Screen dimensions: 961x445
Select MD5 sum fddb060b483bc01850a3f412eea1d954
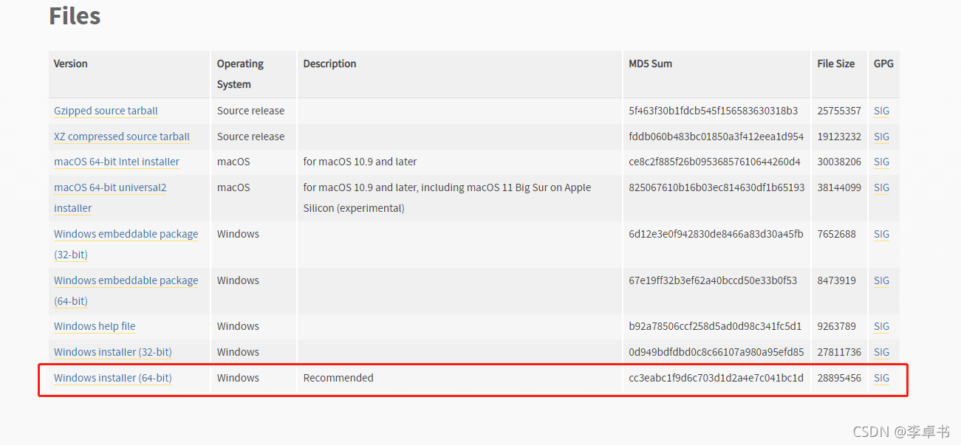[x=717, y=137]
